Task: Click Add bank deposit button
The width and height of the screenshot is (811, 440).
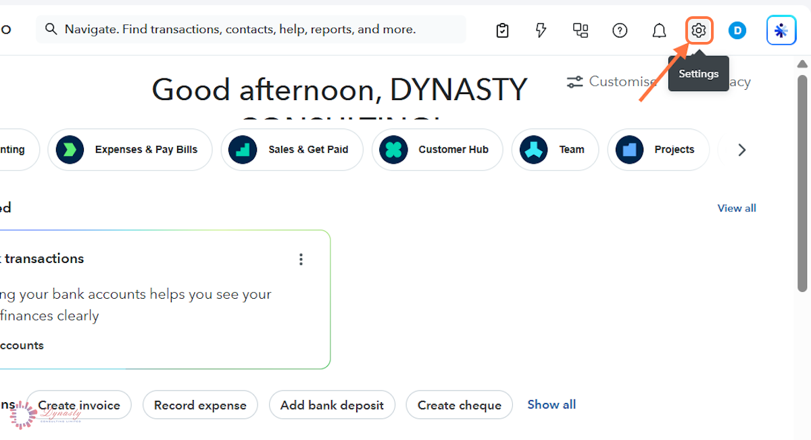Action: (x=332, y=405)
